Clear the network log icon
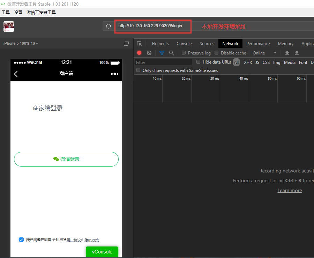 click(149, 53)
